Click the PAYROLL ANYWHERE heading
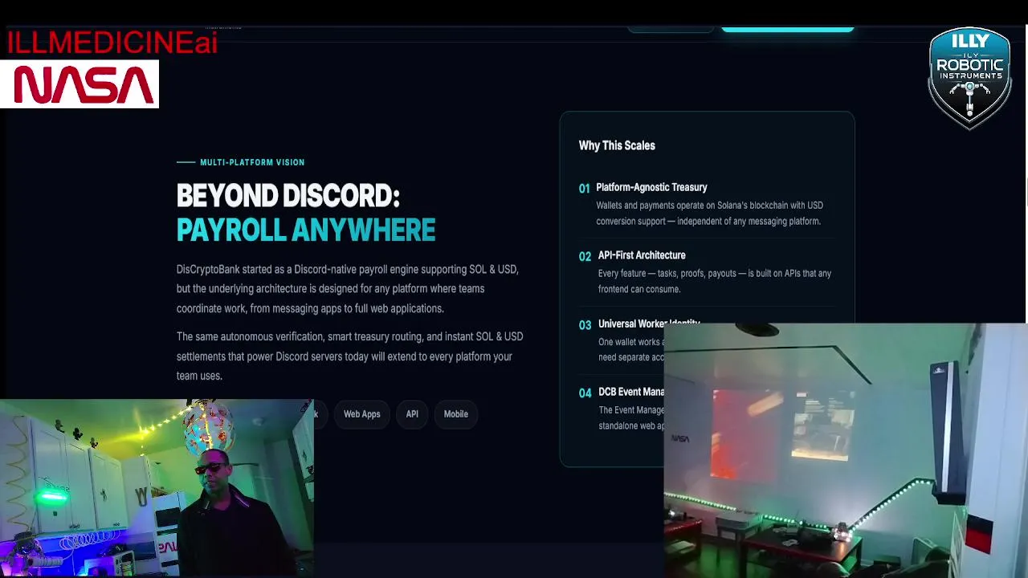The height and width of the screenshot is (578, 1028). coord(306,230)
